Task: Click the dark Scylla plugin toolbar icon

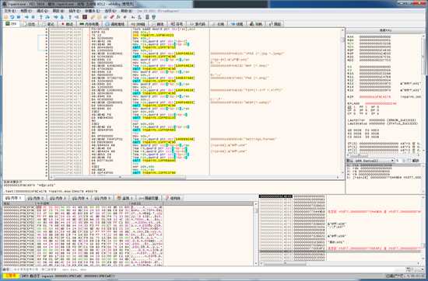Action: pyautogui.click(x=85, y=17)
